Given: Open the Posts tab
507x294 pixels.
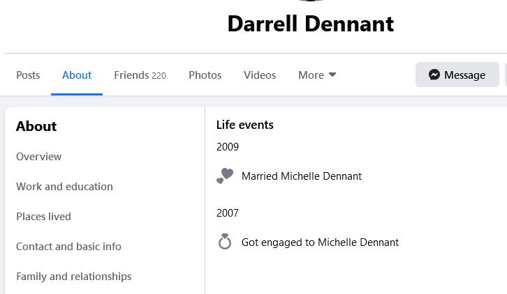Looking at the screenshot, I should [x=28, y=75].
